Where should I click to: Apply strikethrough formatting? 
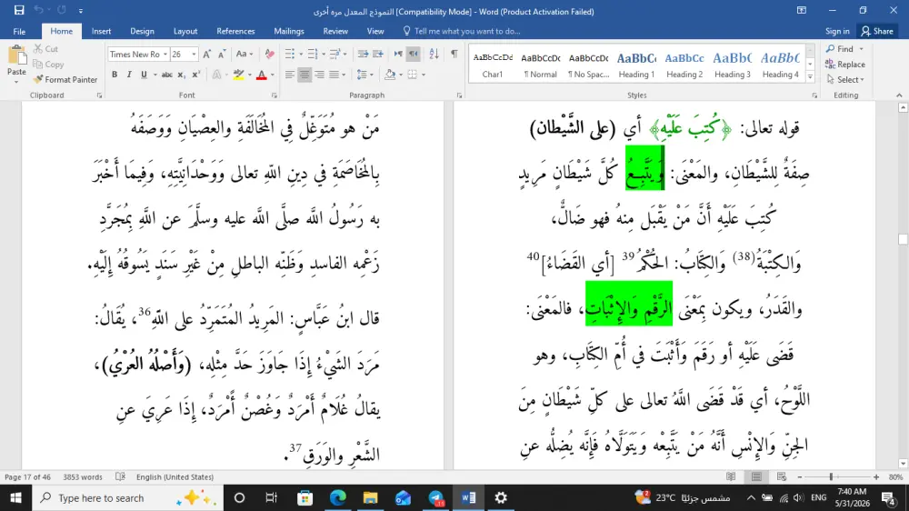tap(167, 75)
